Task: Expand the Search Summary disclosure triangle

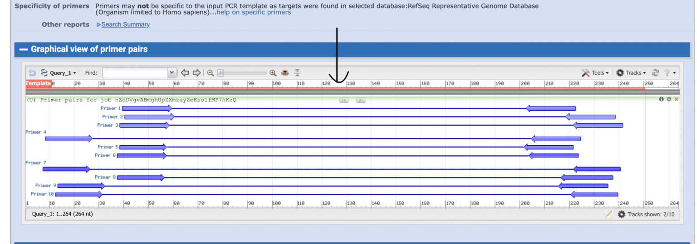Action: (99, 24)
